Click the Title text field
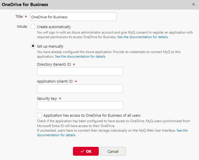The height and width of the screenshot is (160, 199). pyautogui.click(x=73, y=17)
